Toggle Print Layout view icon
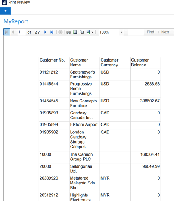 [75, 32]
